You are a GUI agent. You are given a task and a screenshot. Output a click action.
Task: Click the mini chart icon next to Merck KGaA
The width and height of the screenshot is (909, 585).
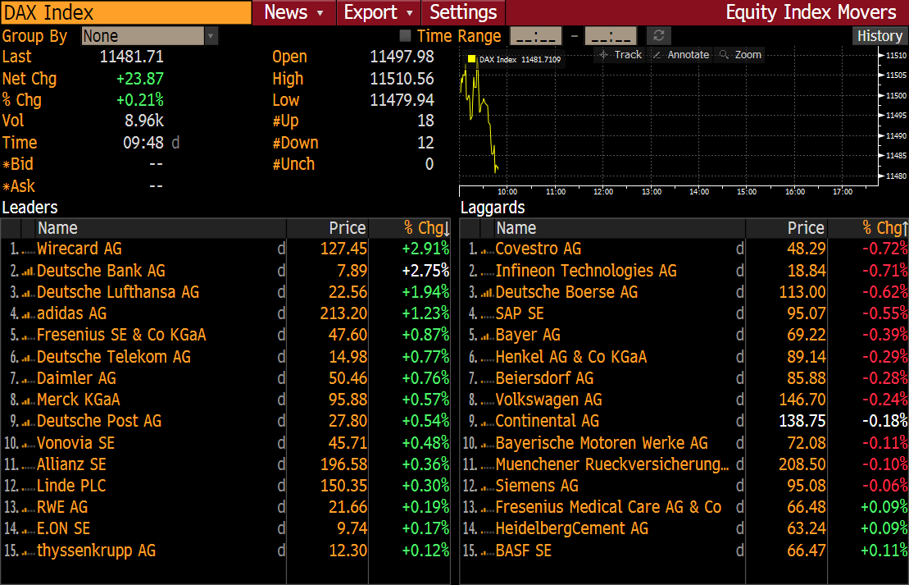coord(28,400)
